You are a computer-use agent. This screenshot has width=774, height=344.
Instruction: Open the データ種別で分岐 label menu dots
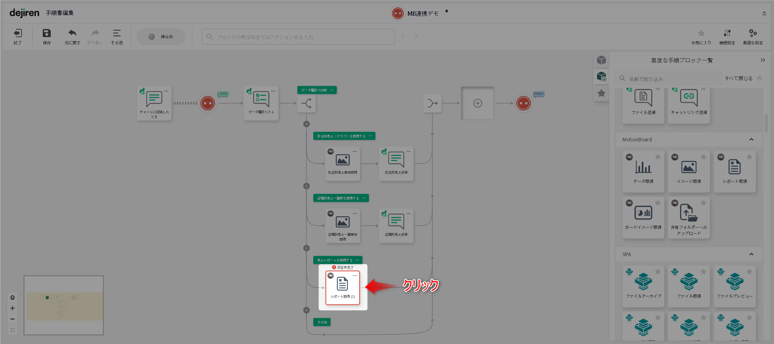[332, 90]
